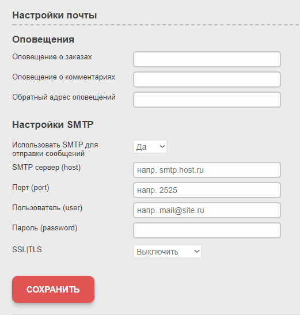This screenshot has width=300, height=315.
Task: Focus the Пароль (password) input field
Action: 207,230
